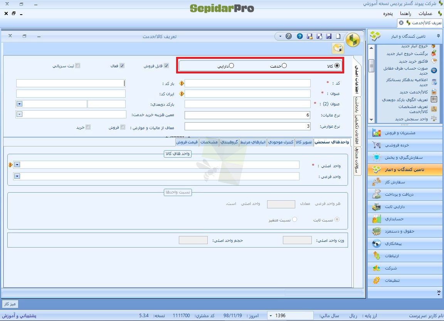Close the تعریف کالا/خدمت document tab
Viewport: 444px width, 321px height.
401,23
